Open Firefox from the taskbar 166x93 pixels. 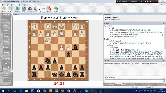point(45,91)
